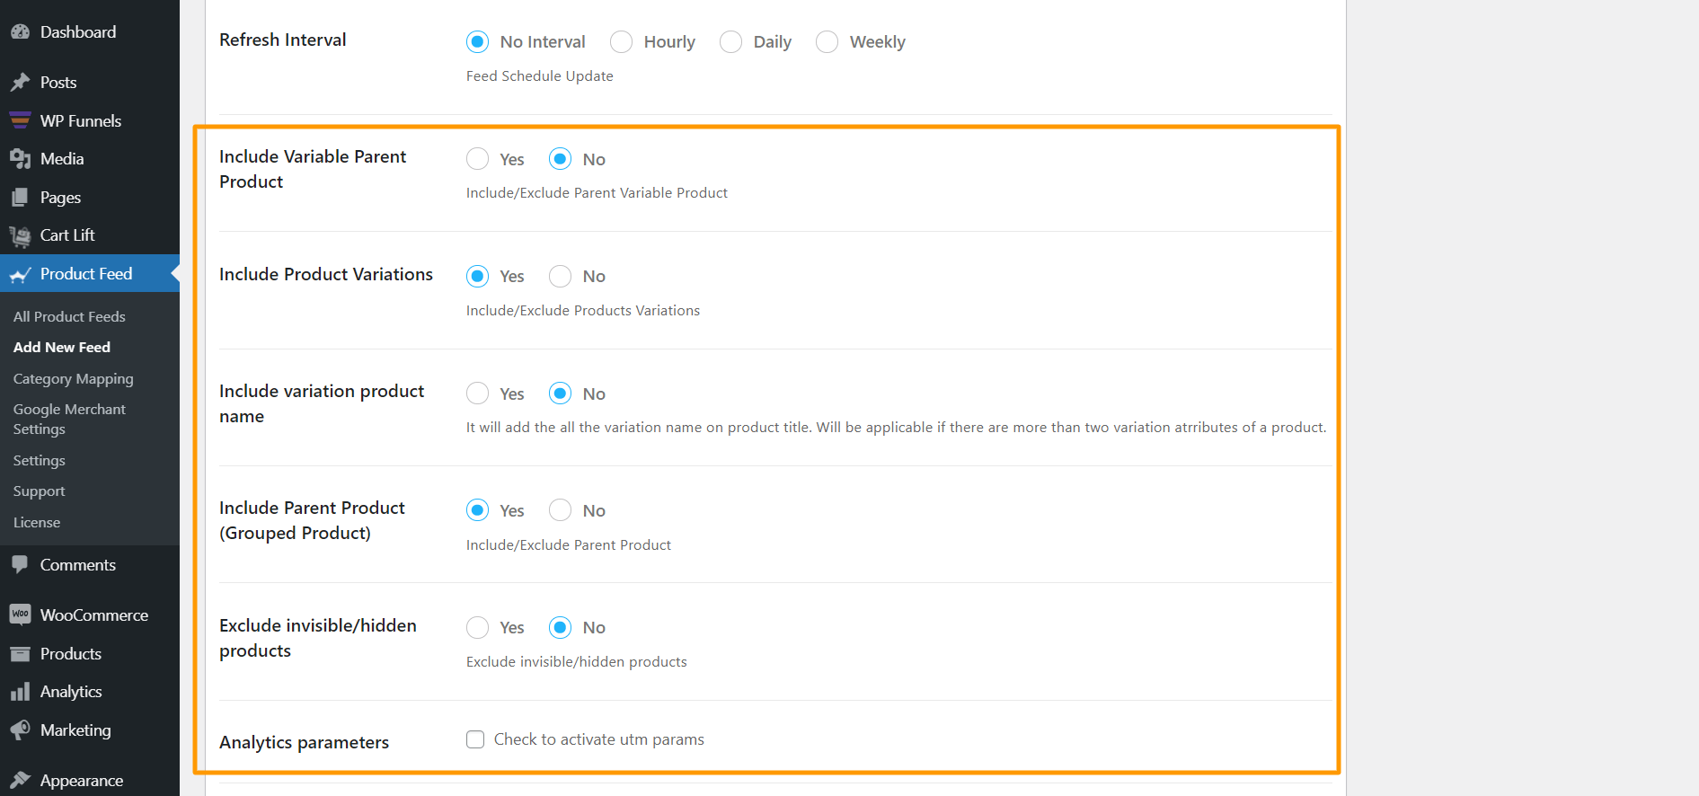This screenshot has width=1699, height=796.
Task: Click the Marketing megaphone icon
Action: pos(20,730)
